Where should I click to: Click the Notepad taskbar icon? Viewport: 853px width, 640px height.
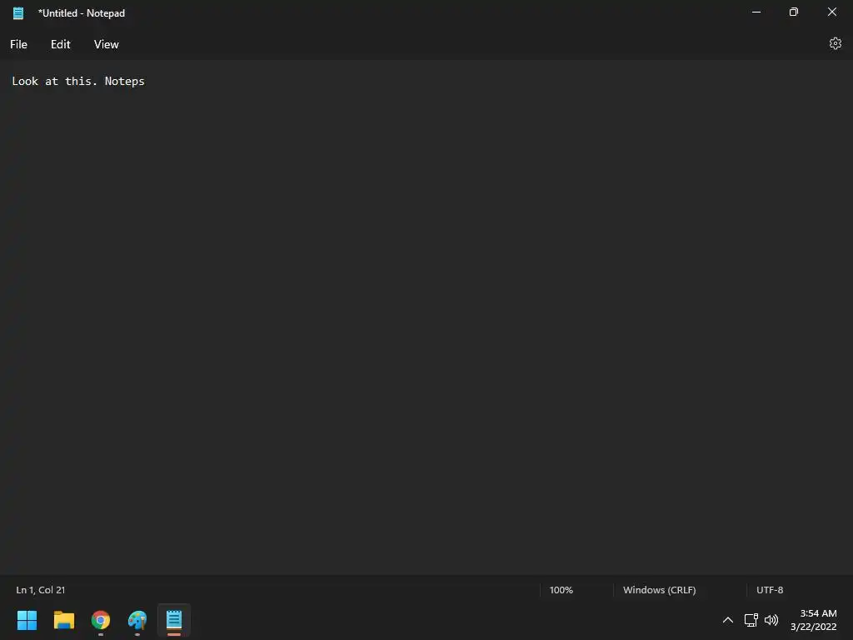click(x=174, y=620)
